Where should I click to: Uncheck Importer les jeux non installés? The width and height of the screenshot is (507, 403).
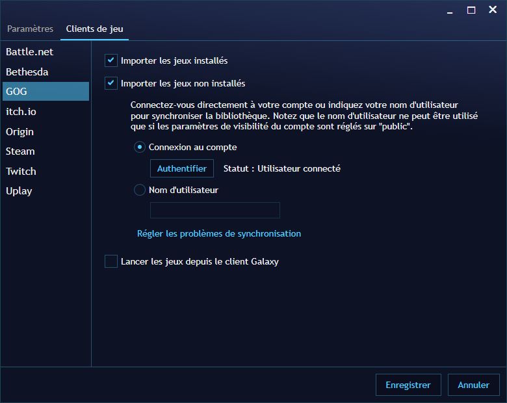coord(111,83)
